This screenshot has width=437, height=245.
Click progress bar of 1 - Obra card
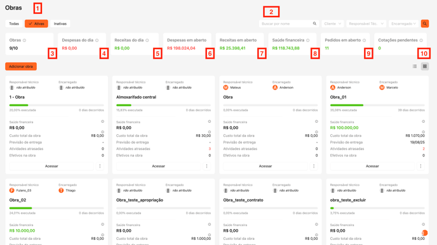(x=57, y=106)
